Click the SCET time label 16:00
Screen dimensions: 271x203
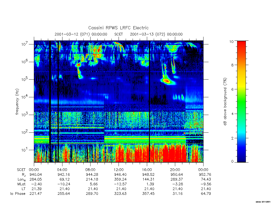click(x=147, y=170)
